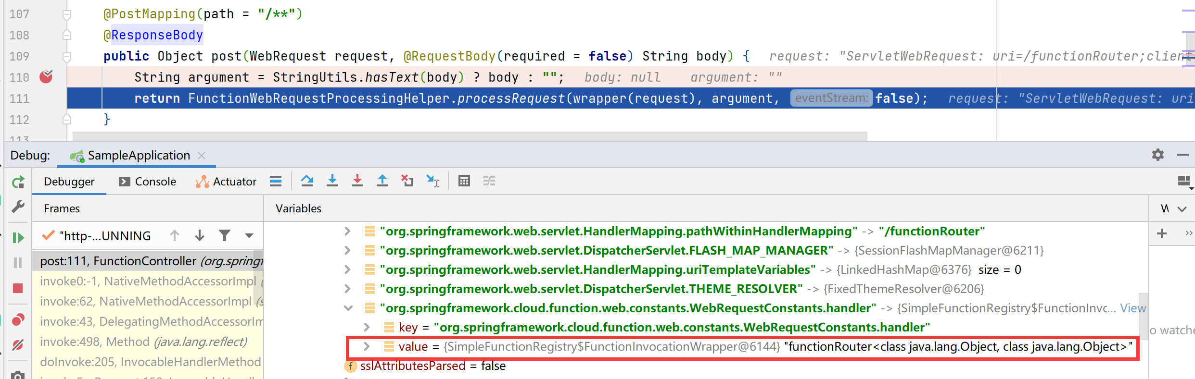
Task: Click Show Execution Point lines icon
Action: point(276,181)
